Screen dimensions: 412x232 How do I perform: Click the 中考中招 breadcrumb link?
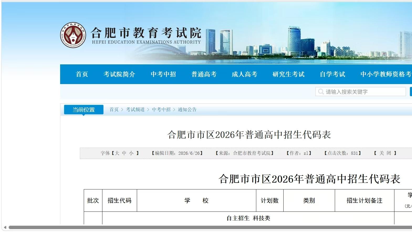click(x=161, y=110)
